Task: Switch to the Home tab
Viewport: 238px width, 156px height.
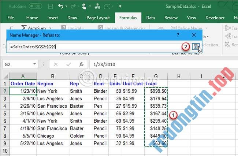Action: [32, 18]
